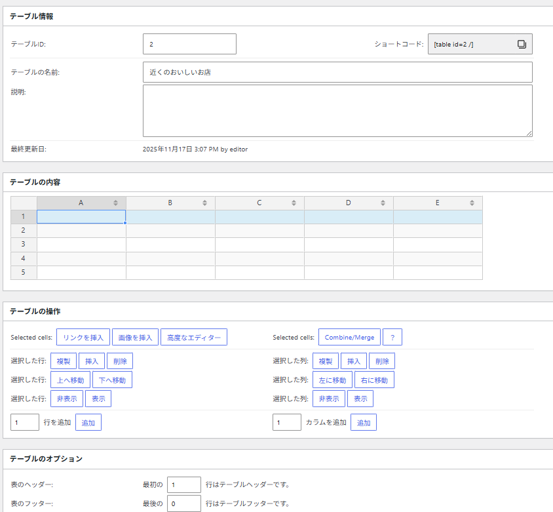553x512 pixels.
Task: Click the sort arrows in column D header
Action: pyautogui.click(x=383, y=203)
